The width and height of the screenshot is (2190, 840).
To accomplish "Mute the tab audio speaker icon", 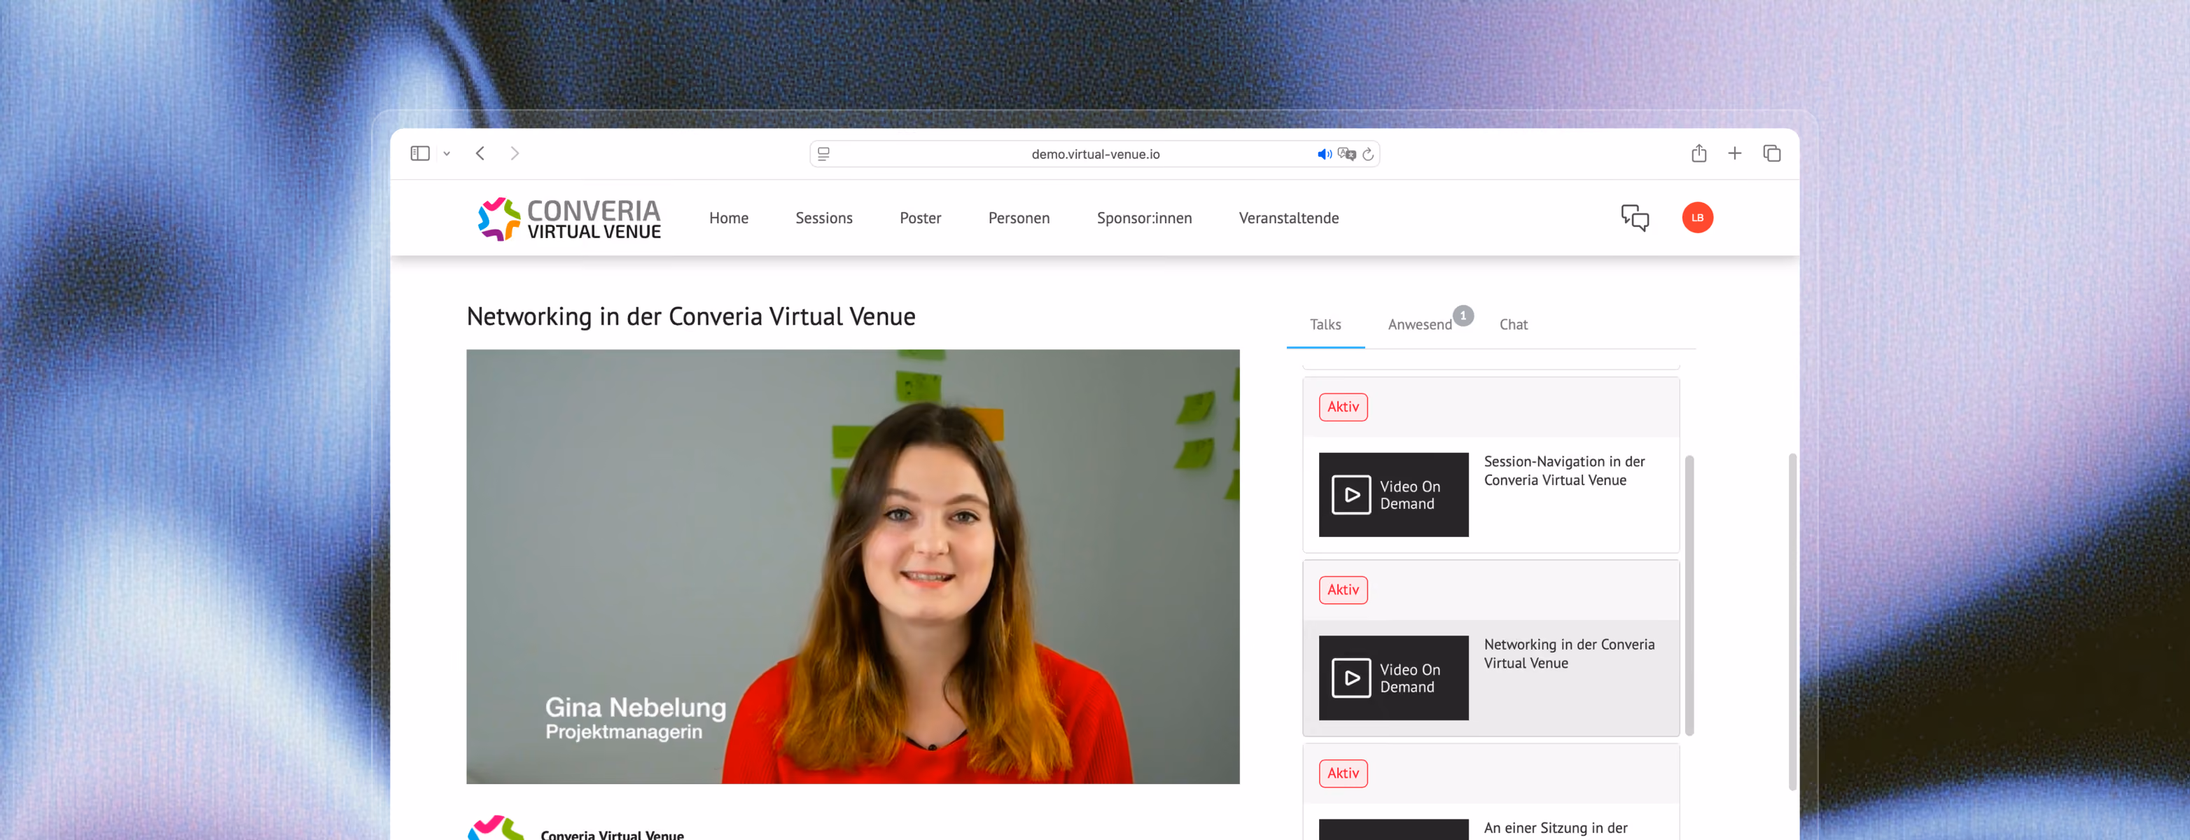I will pyautogui.click(x=1325, y=154).
